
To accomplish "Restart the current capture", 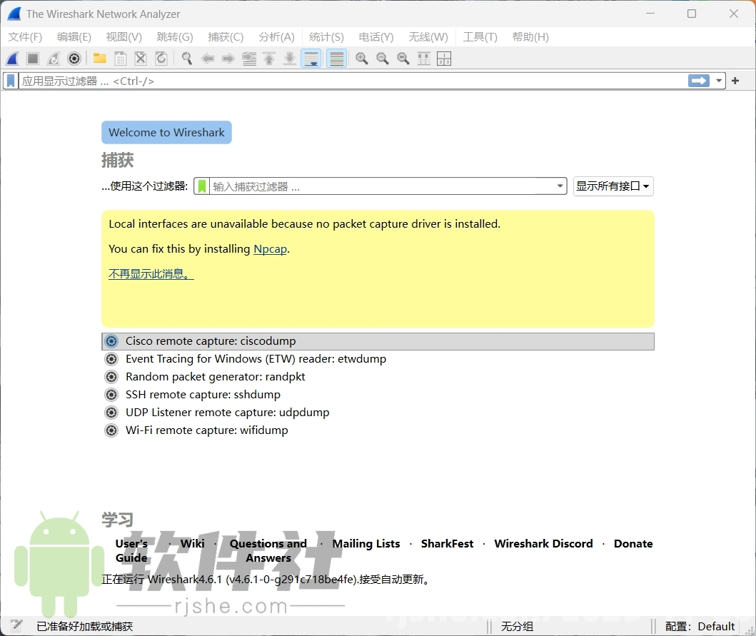I will (x=54, y=59).
